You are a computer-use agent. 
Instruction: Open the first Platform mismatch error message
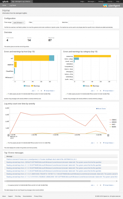coord(41,159)
